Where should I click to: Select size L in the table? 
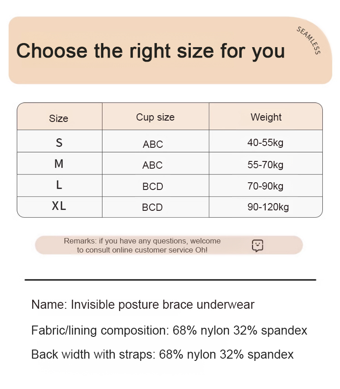(59, 185)
